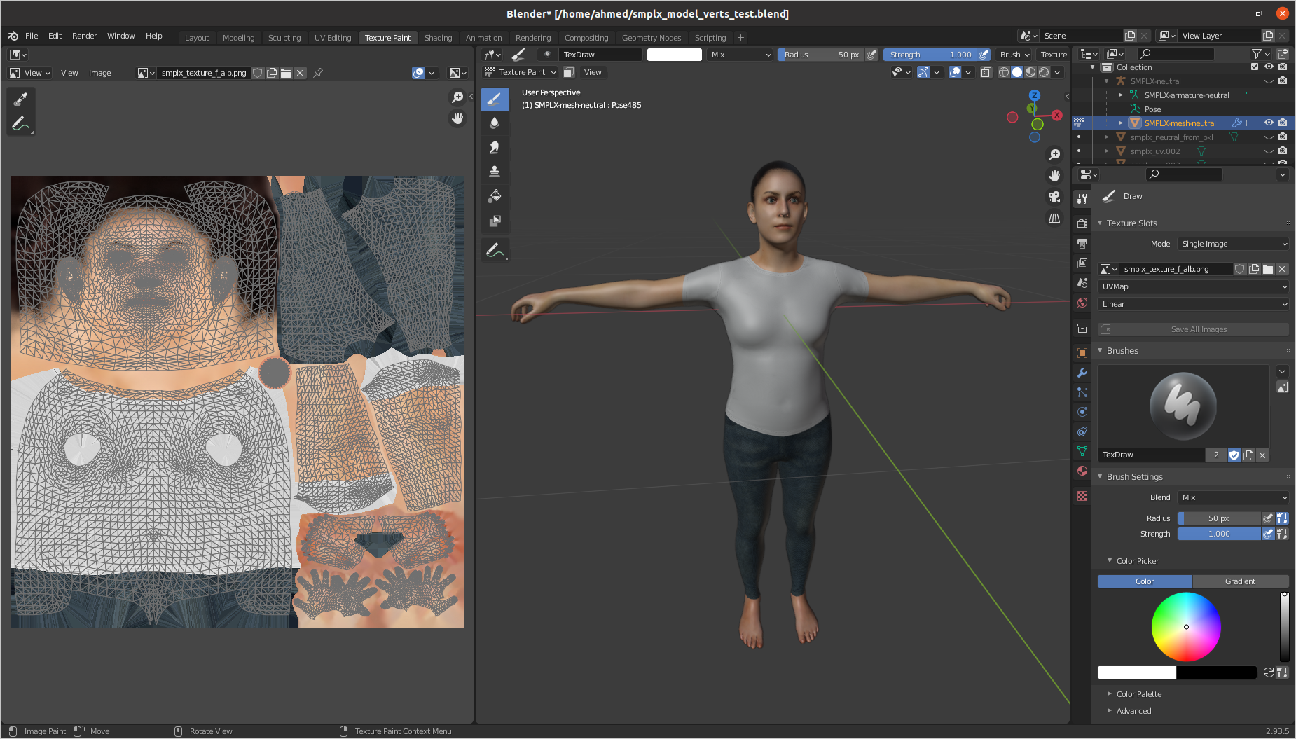The height and width of the screenshot is (739, 1296).
Task: Hide SMPLX-mesh-neutral with its eye icon
Action: click(x=1269, y=123)
